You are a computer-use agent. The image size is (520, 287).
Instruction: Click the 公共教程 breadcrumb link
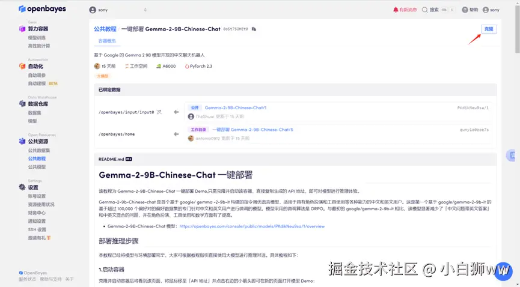pyautogui.click(x=105, y=29)
